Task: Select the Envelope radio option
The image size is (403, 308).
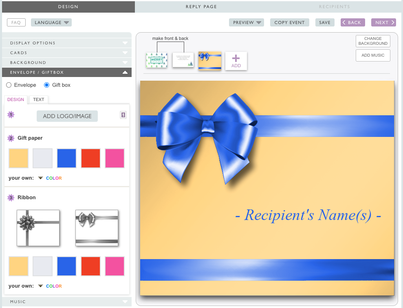Action: (x=9, y=85)
